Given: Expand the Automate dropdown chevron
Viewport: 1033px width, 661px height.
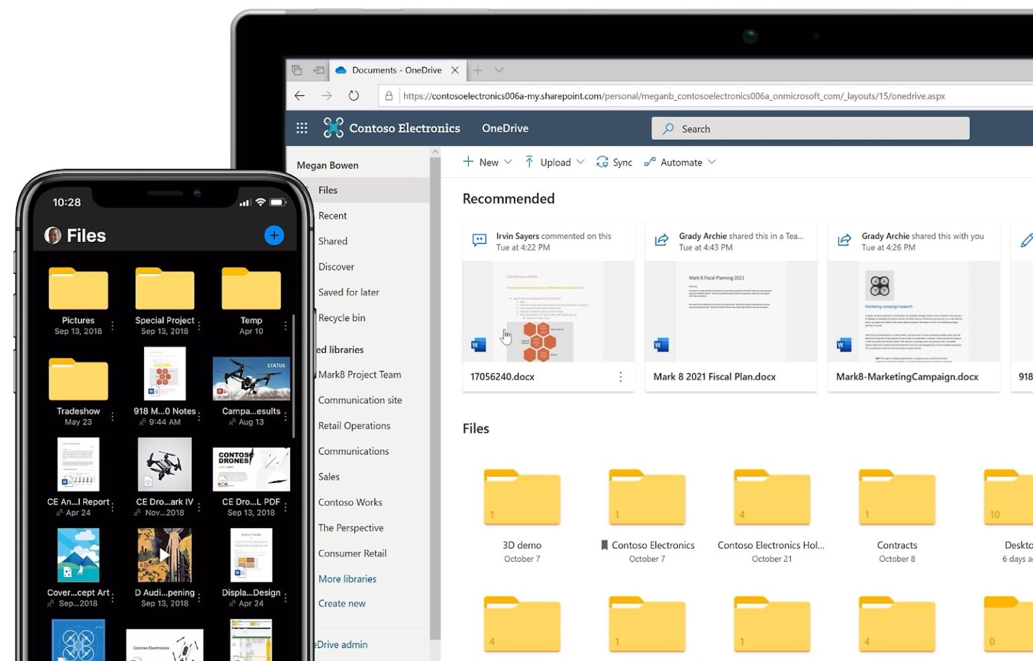Looking at the screenshot, I should (711, 162).
